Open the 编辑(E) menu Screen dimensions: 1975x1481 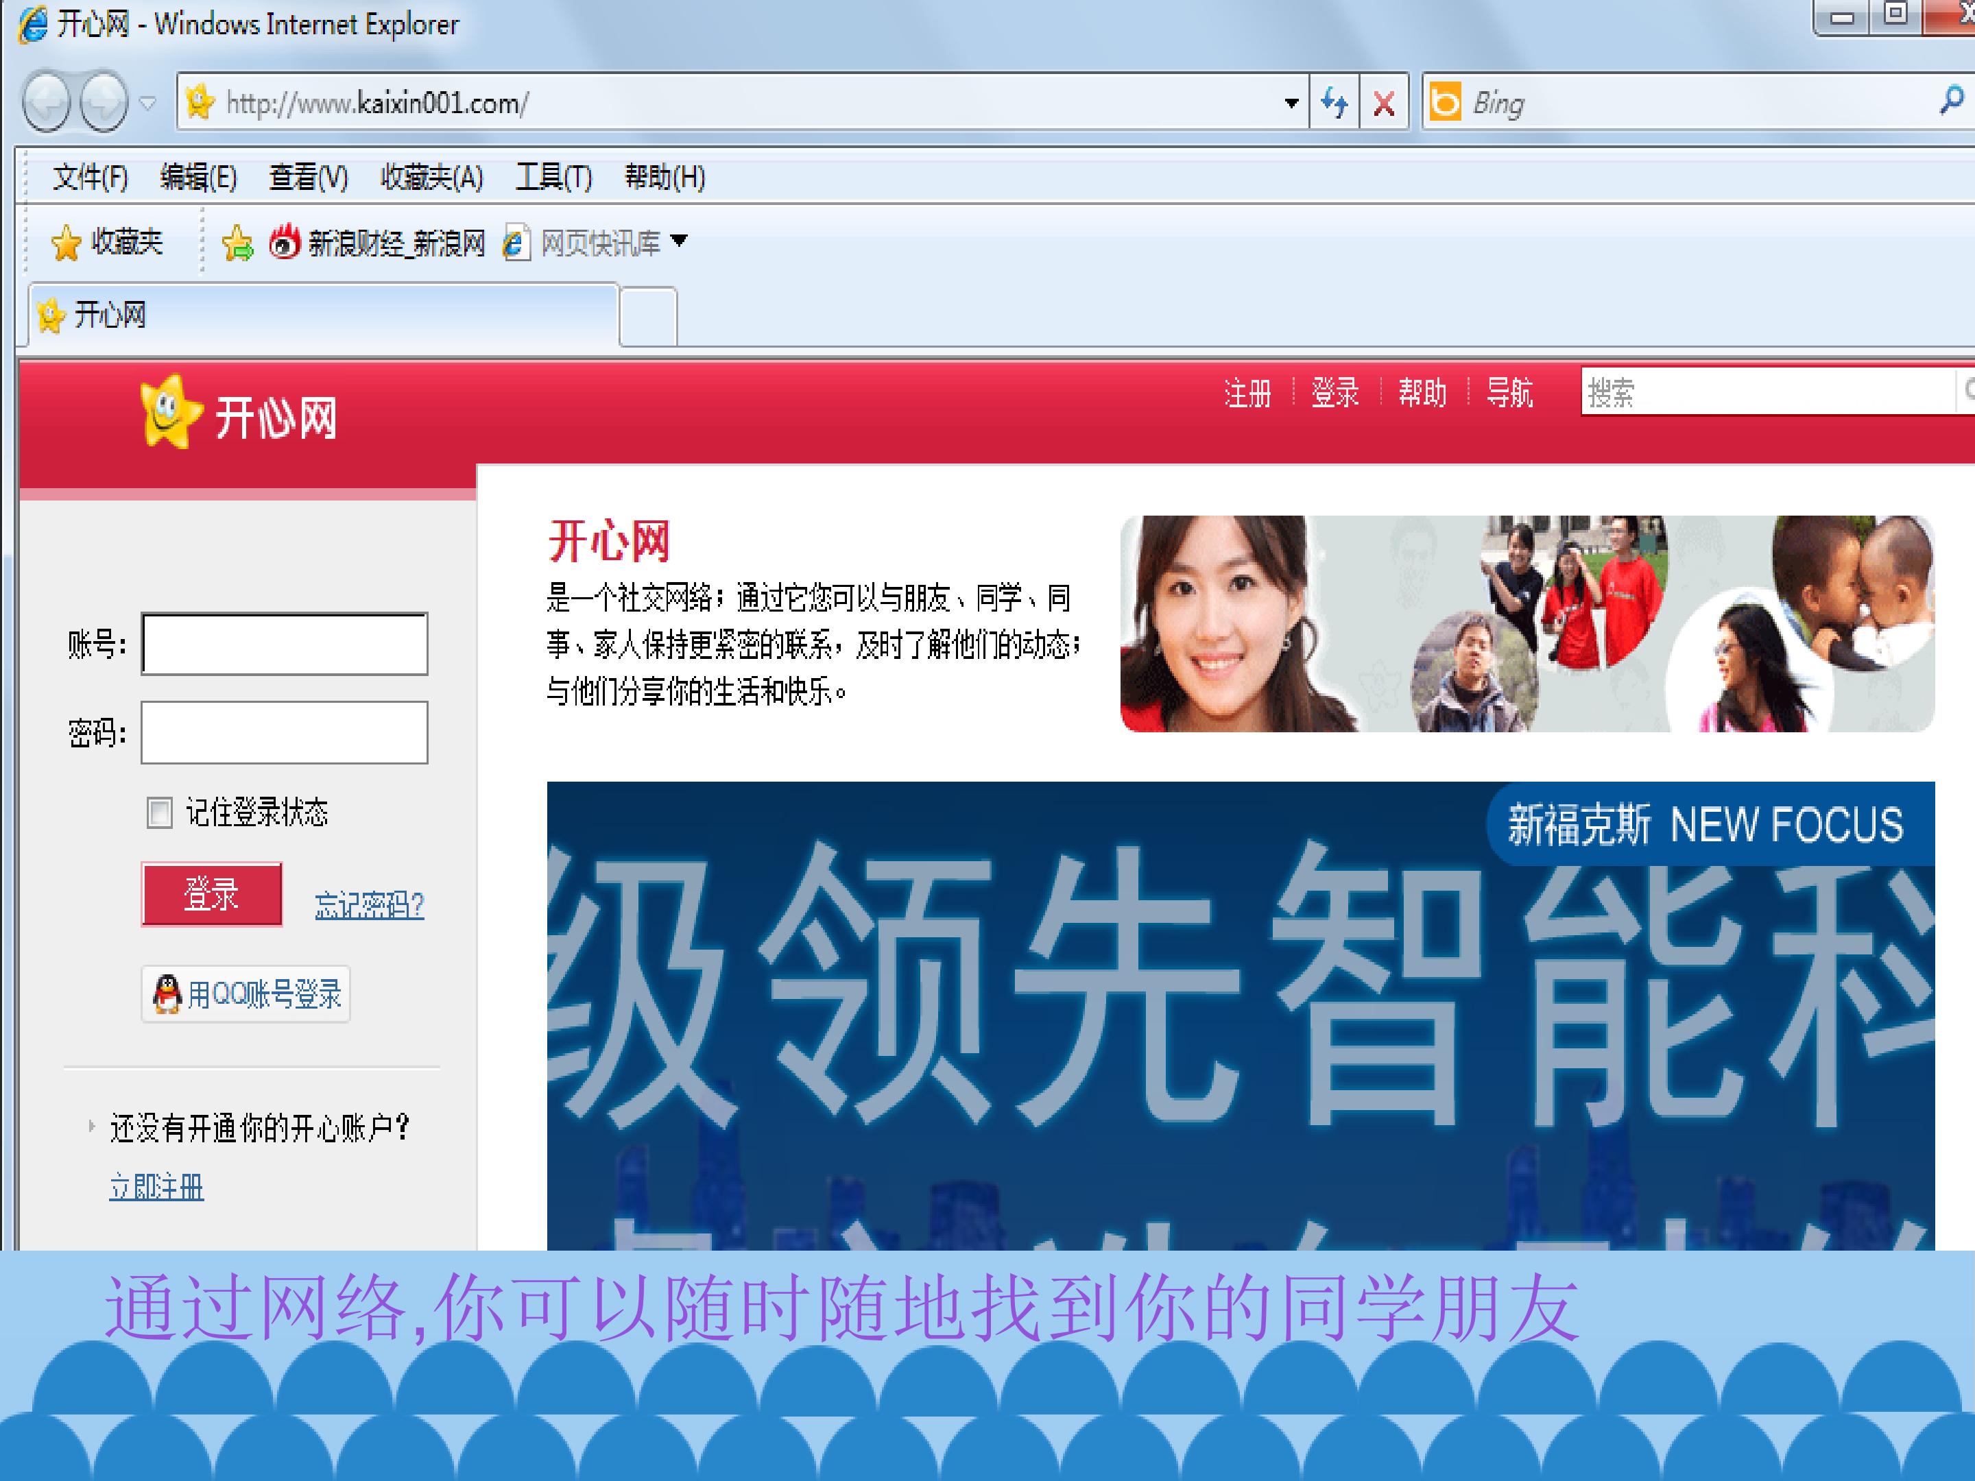(x=198, y=177)
